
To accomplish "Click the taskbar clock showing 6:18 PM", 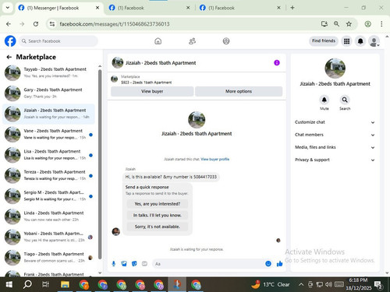I will 358,284.
